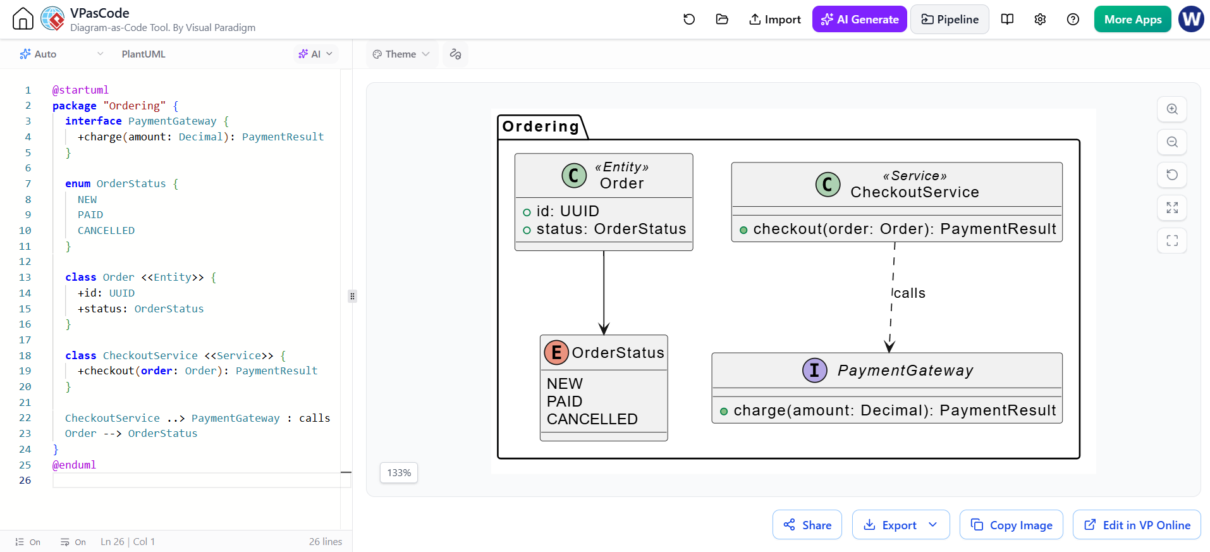1210x552 pixels.
Task: Click the 'class Order <<Entity>>' code line
Action: pos(141,277)
